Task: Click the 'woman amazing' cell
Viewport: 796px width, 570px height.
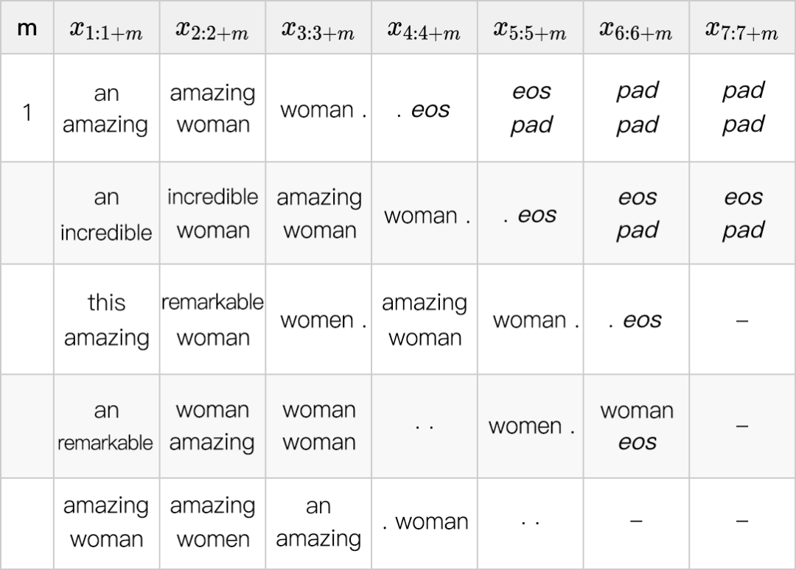Action: click(x=212, y=426)
